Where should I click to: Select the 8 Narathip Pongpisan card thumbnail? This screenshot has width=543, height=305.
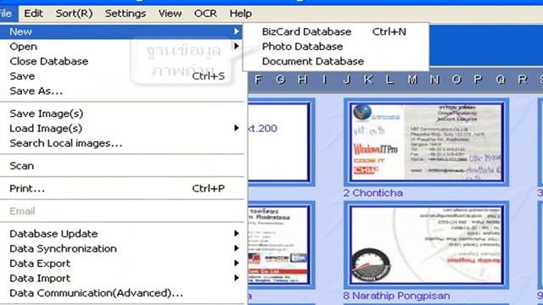[x=426, y=245]
